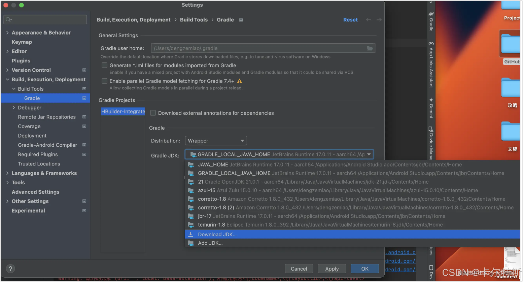Click the Cancel button
Image resolution: width=523 pixels, height=282 pixels.
pos(299,269)
